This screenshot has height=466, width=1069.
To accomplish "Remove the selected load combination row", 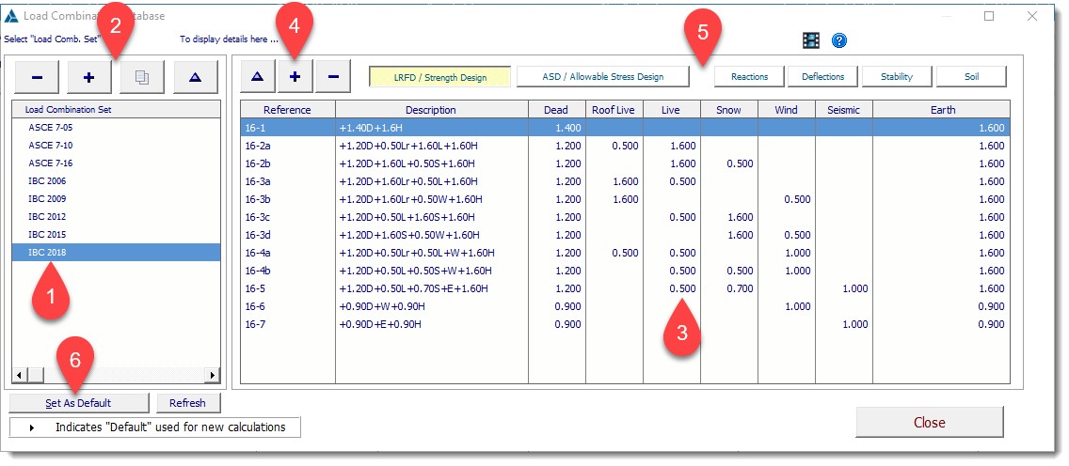I will tap(331, 77).
